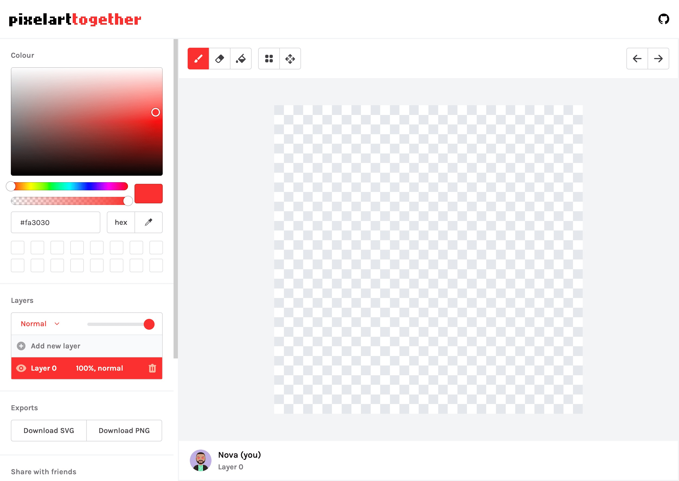
Task: Navigate to next canvas state
Action: coord(658,58)
